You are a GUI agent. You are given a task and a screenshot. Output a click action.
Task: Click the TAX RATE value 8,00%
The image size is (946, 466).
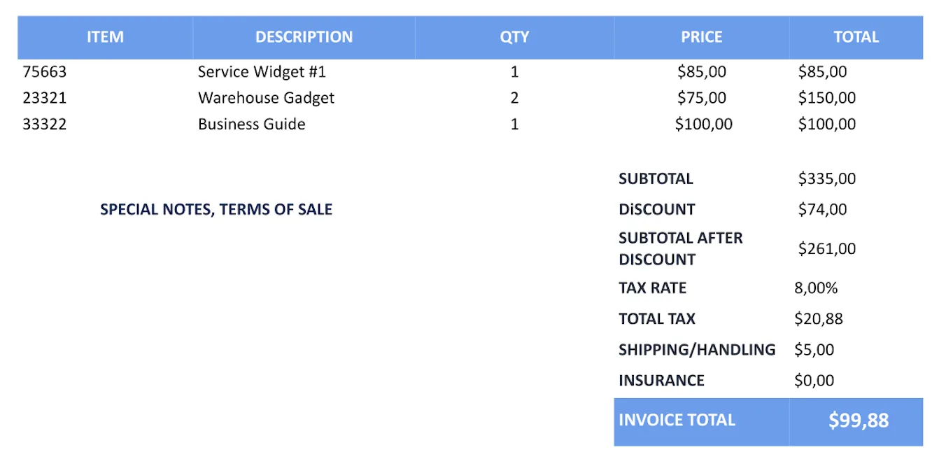(x=816, y=288)
